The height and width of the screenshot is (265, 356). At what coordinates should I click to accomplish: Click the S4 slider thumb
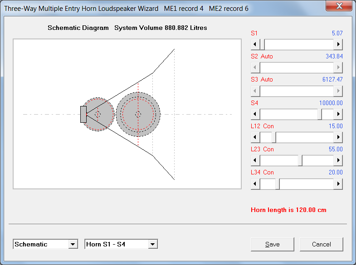(320, 114)
